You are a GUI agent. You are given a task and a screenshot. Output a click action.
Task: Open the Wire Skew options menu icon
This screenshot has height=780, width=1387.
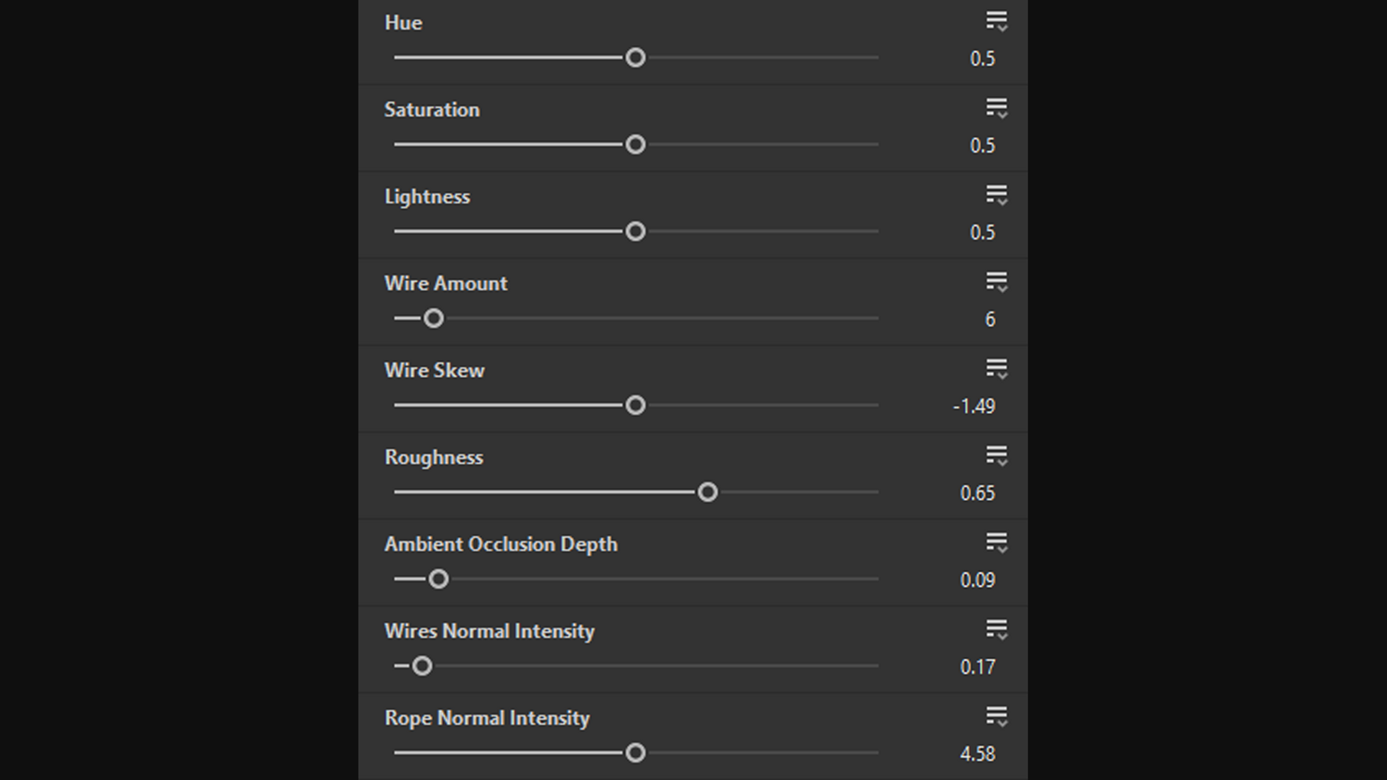point(996,369)
